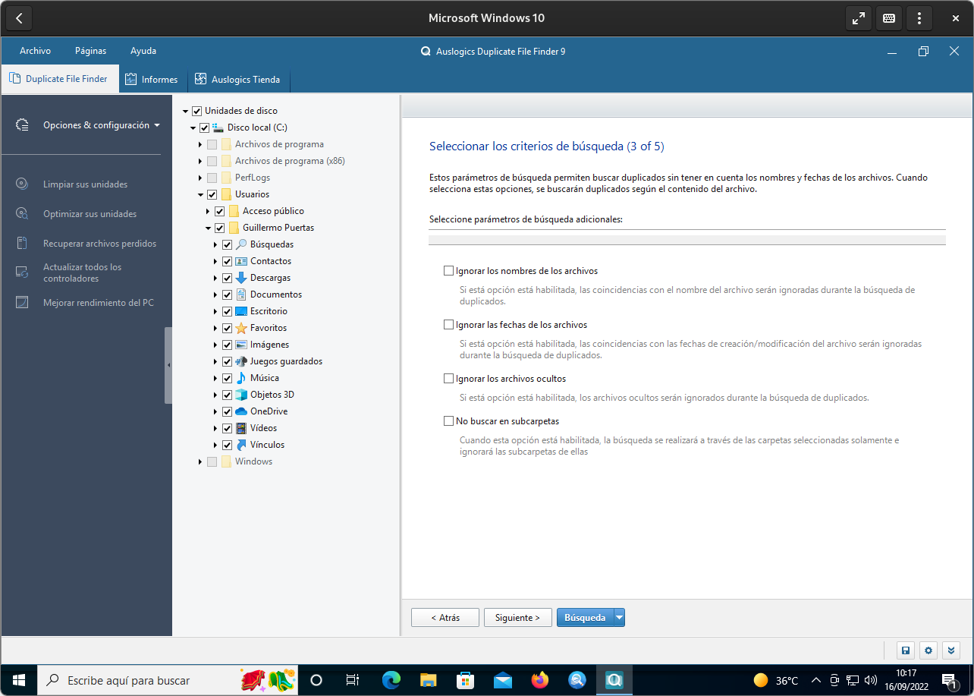The image size is (974, 696).
Task: Open Firefox from the Windows taskbar
Action: [x=539, y=680]
